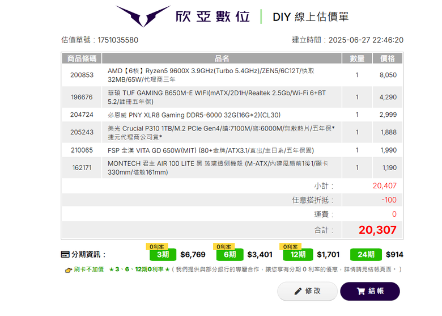442x316 pixels.
Task: Click the price 2,999
Action: (x=388, y=115)
